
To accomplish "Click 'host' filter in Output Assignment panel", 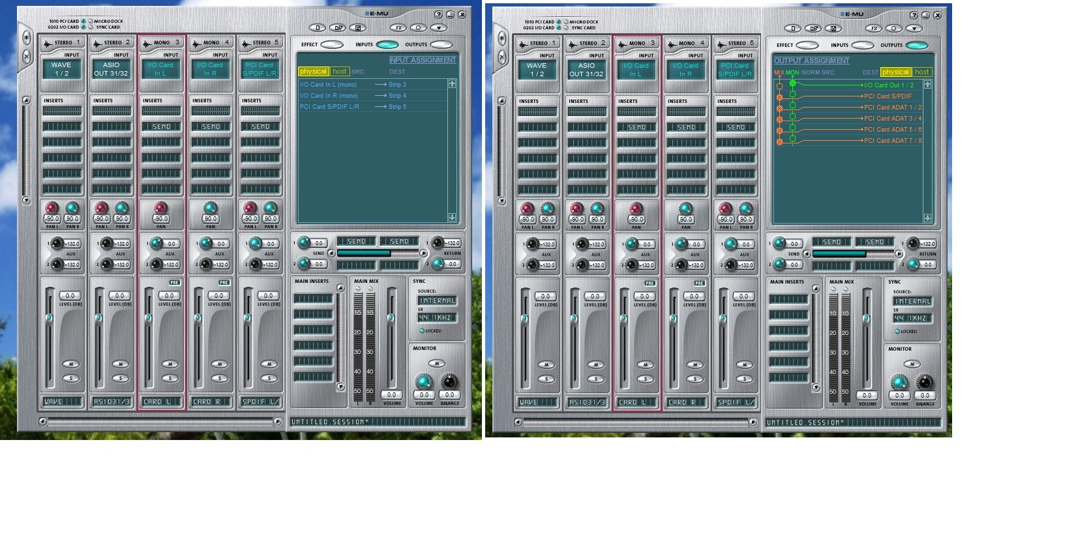I will 922,72.
